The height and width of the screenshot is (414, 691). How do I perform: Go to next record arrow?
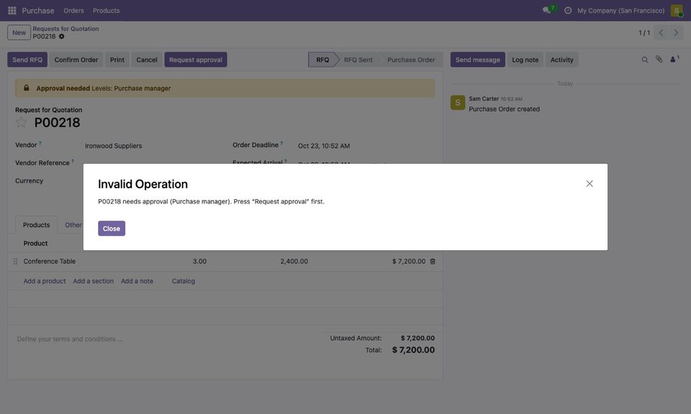coord(676,32)
